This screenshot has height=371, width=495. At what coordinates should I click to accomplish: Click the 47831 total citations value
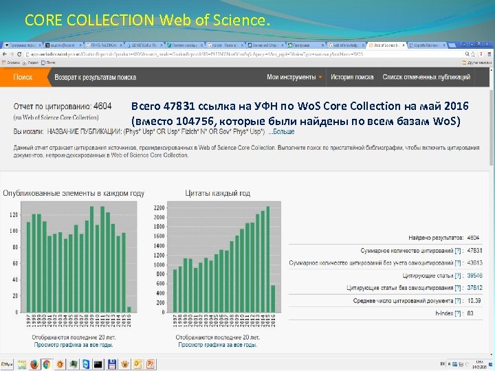coord(474,251)
